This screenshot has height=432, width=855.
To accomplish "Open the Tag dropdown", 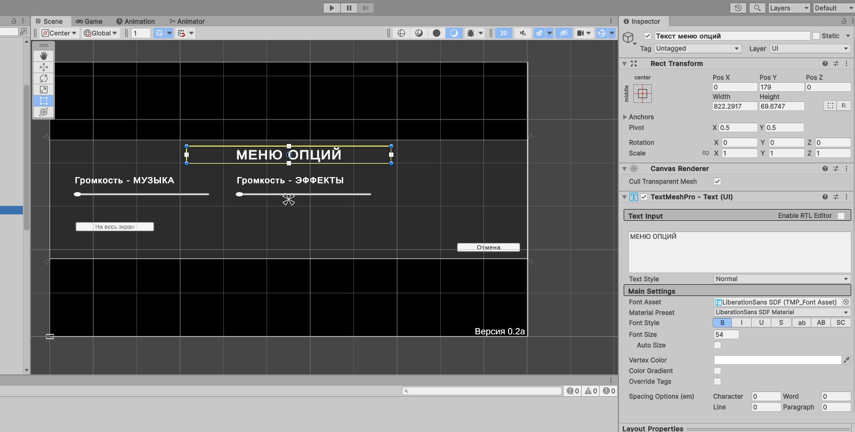I will point(698,49).
